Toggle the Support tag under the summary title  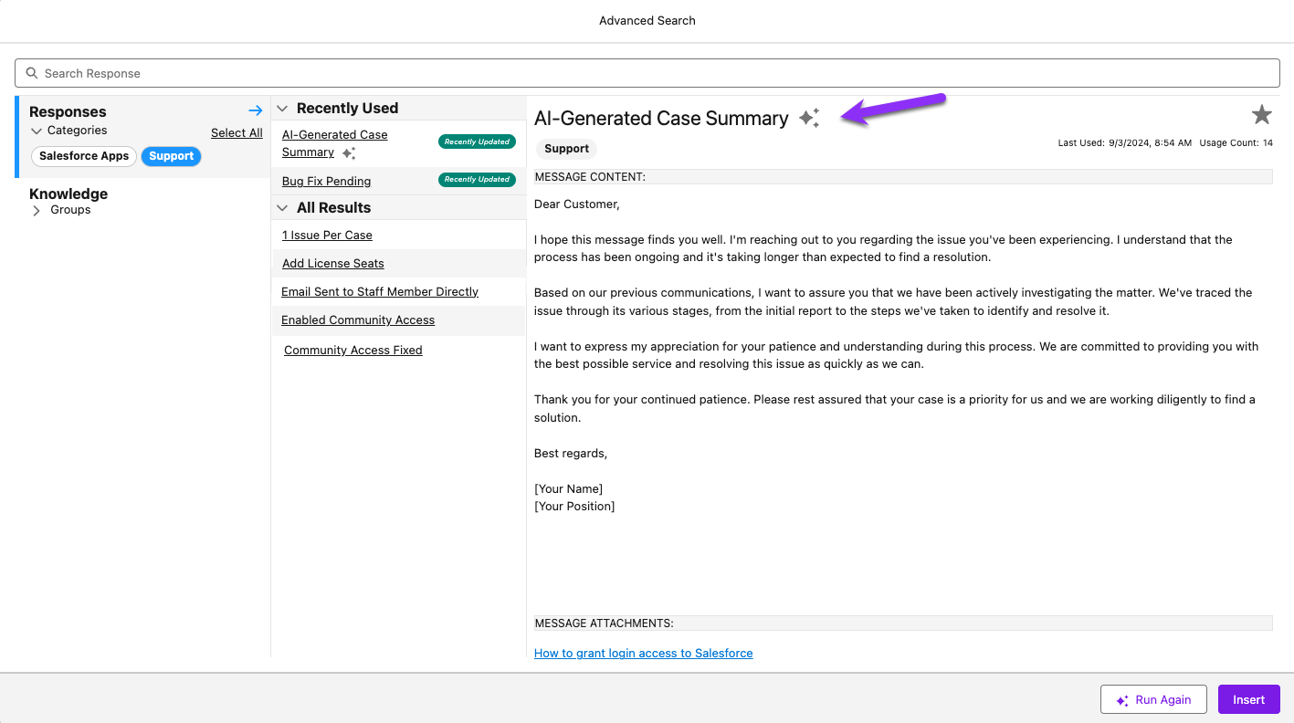pos(565,148)
